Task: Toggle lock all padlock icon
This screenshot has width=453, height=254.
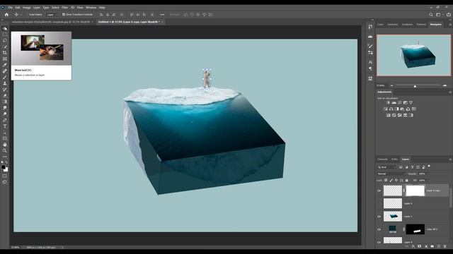Action: (407, 181)
